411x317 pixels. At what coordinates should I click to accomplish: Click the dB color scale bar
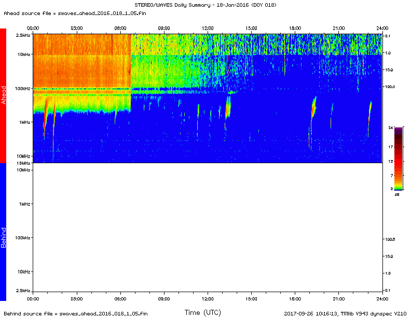tap(398, 159)
